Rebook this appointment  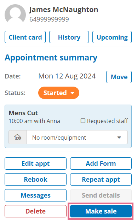tap(36, 179)
